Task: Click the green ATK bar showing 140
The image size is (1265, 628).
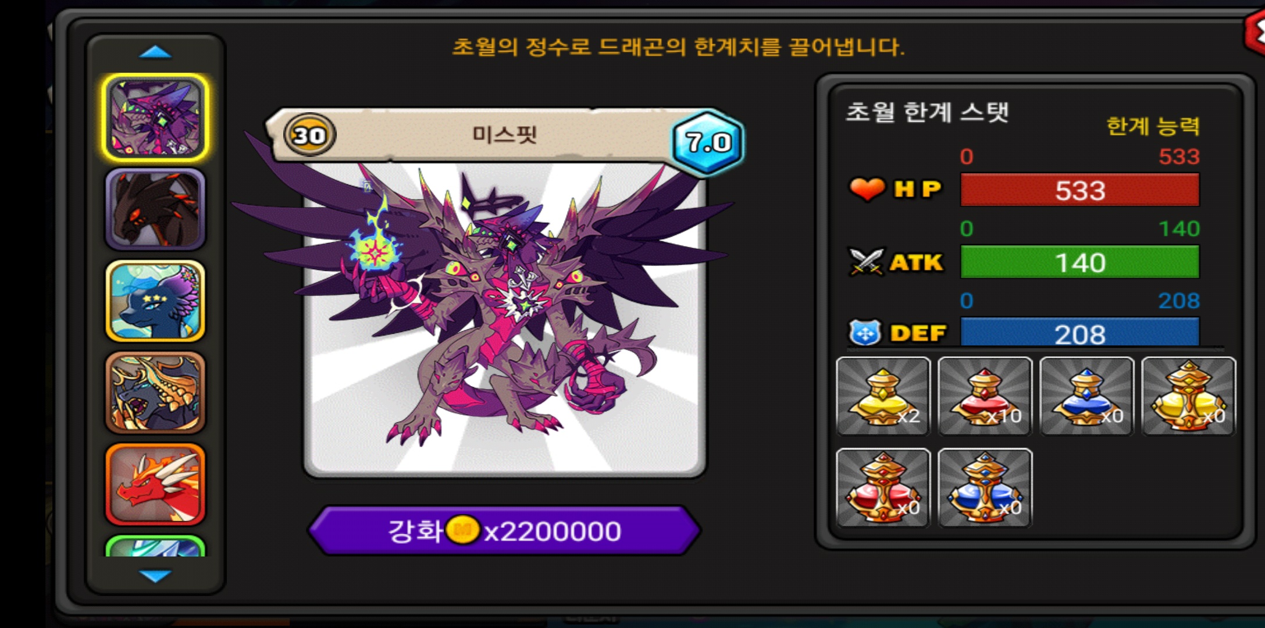Action: pyautogui.click(x=1079, y=262)
